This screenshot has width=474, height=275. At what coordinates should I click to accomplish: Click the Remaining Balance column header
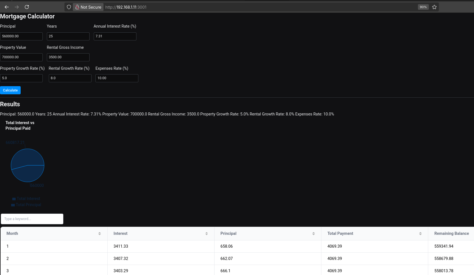[451, 233]
